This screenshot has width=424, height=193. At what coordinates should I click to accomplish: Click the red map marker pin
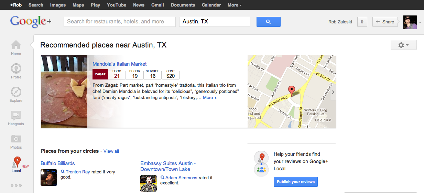(x=292, y=91)
